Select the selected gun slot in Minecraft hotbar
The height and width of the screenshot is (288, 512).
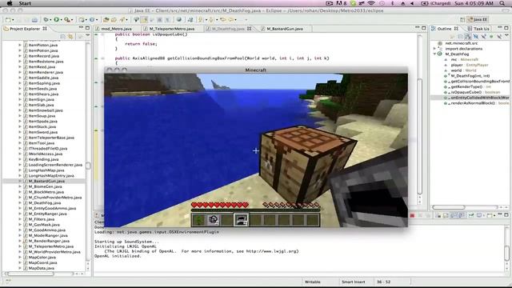(241, 220)
